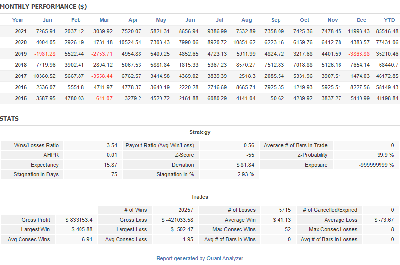Click the Wins/Losses Ratio label
This screenshot has width=400, height=265.
pos(36,145)
